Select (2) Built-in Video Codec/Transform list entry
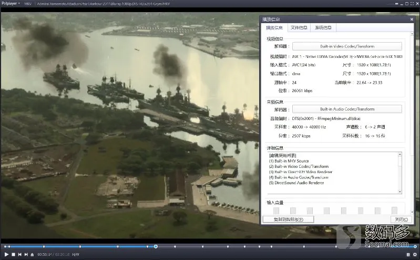The width and height of the screenshot is (420, 260). [299, 166]
